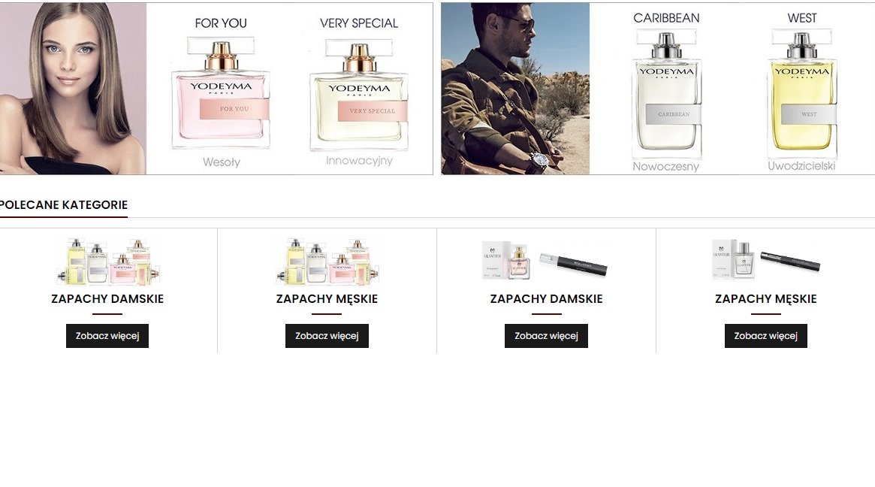The image size is (875, 487).
Task: Click Zobacz więcej under first Zapachy Męskie
Action: click(x=327, y=336)
